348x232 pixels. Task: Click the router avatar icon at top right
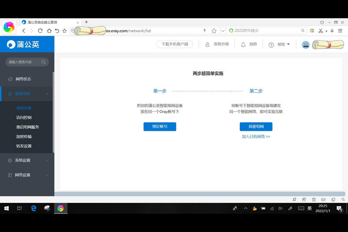click(306, 45)
